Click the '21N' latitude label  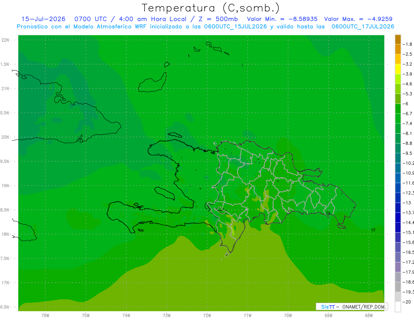[x=5, y=89]
